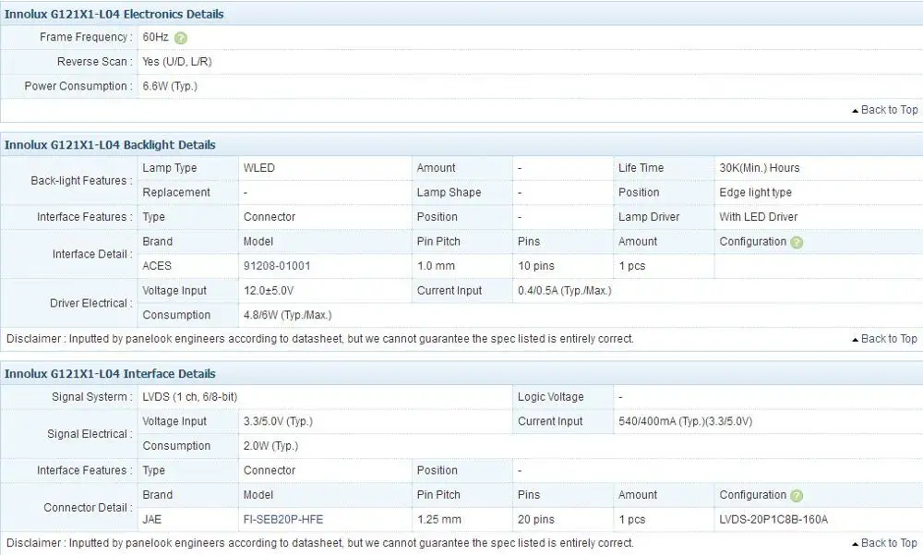Click the 2.0W (Typ.) consumption value

click(x=270, y=446)
